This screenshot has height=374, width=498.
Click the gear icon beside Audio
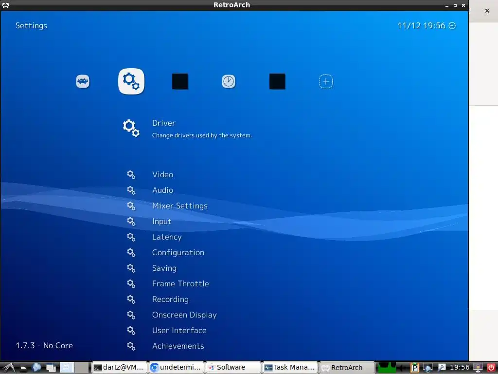131,190
